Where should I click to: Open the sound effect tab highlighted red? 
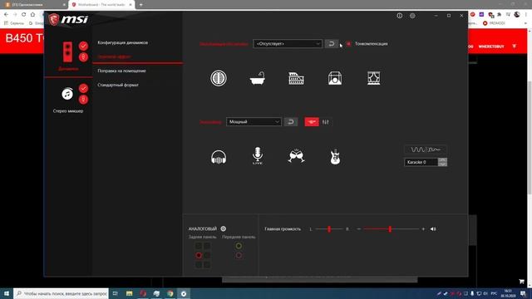coord(115,56)
